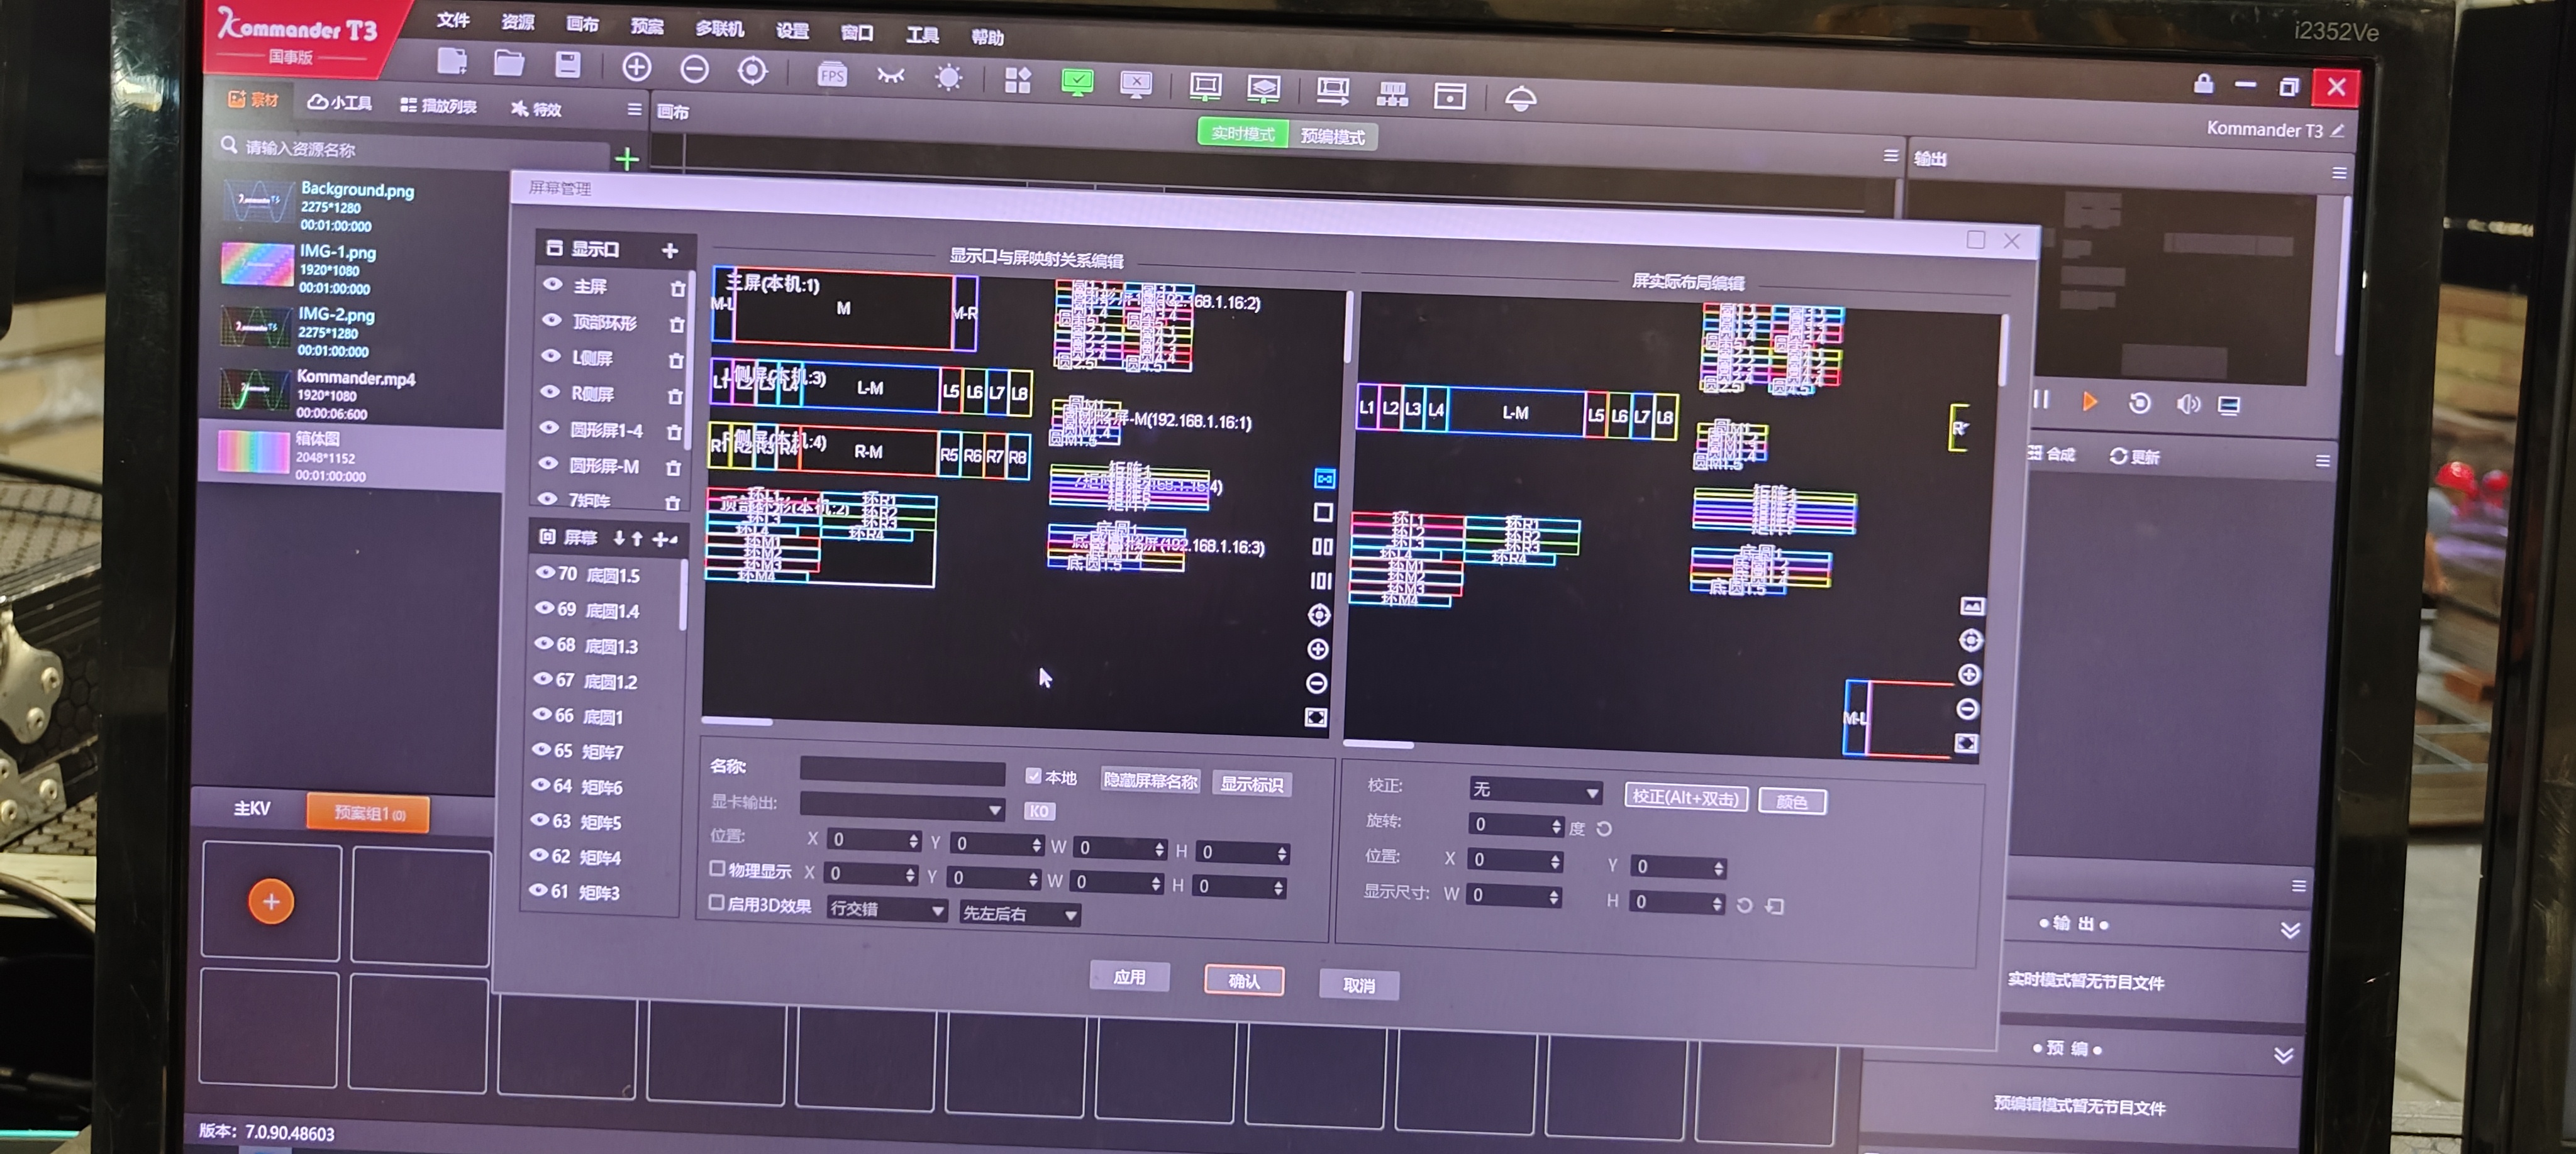Switch to 预编模式 tab

(1332, 137)
